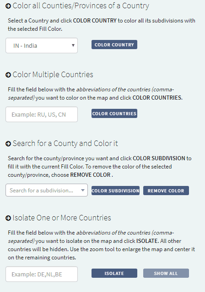Click the SHOW ALL button
This screenshot has width=205, height=292.
click(166, 273)
